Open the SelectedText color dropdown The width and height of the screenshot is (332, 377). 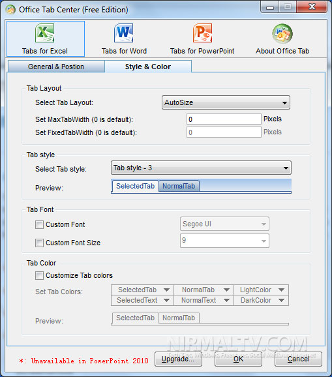[143, 300]
